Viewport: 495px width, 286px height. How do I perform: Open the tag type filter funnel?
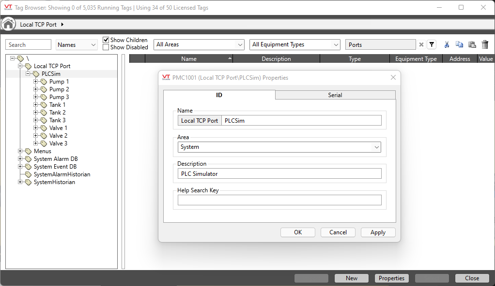point(432,44)
